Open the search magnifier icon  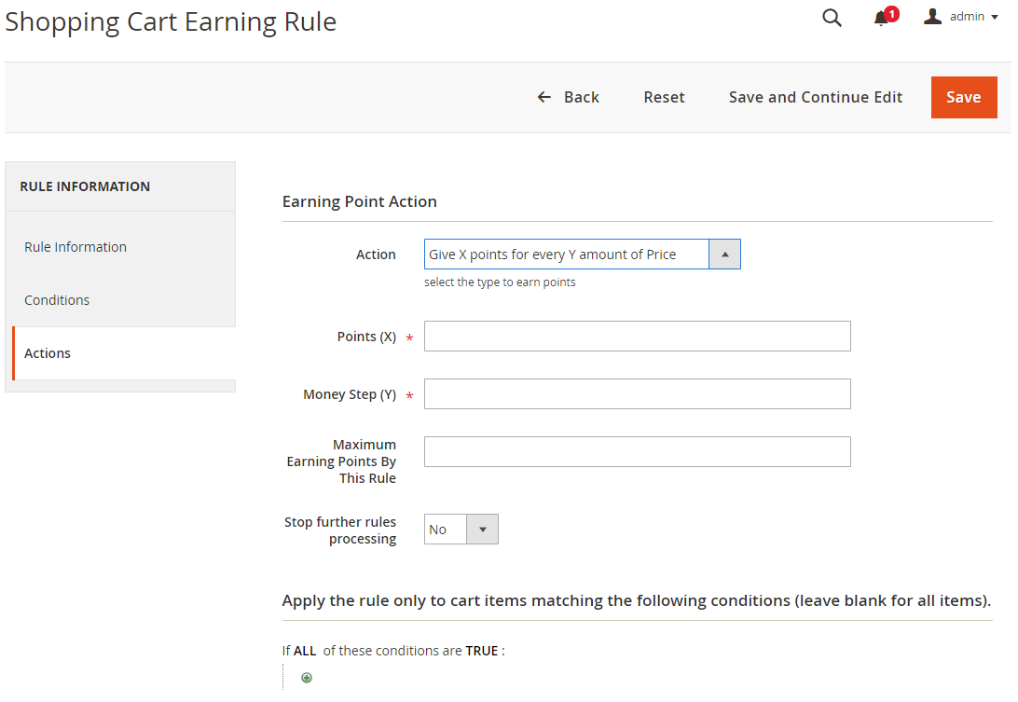point(832,18)
